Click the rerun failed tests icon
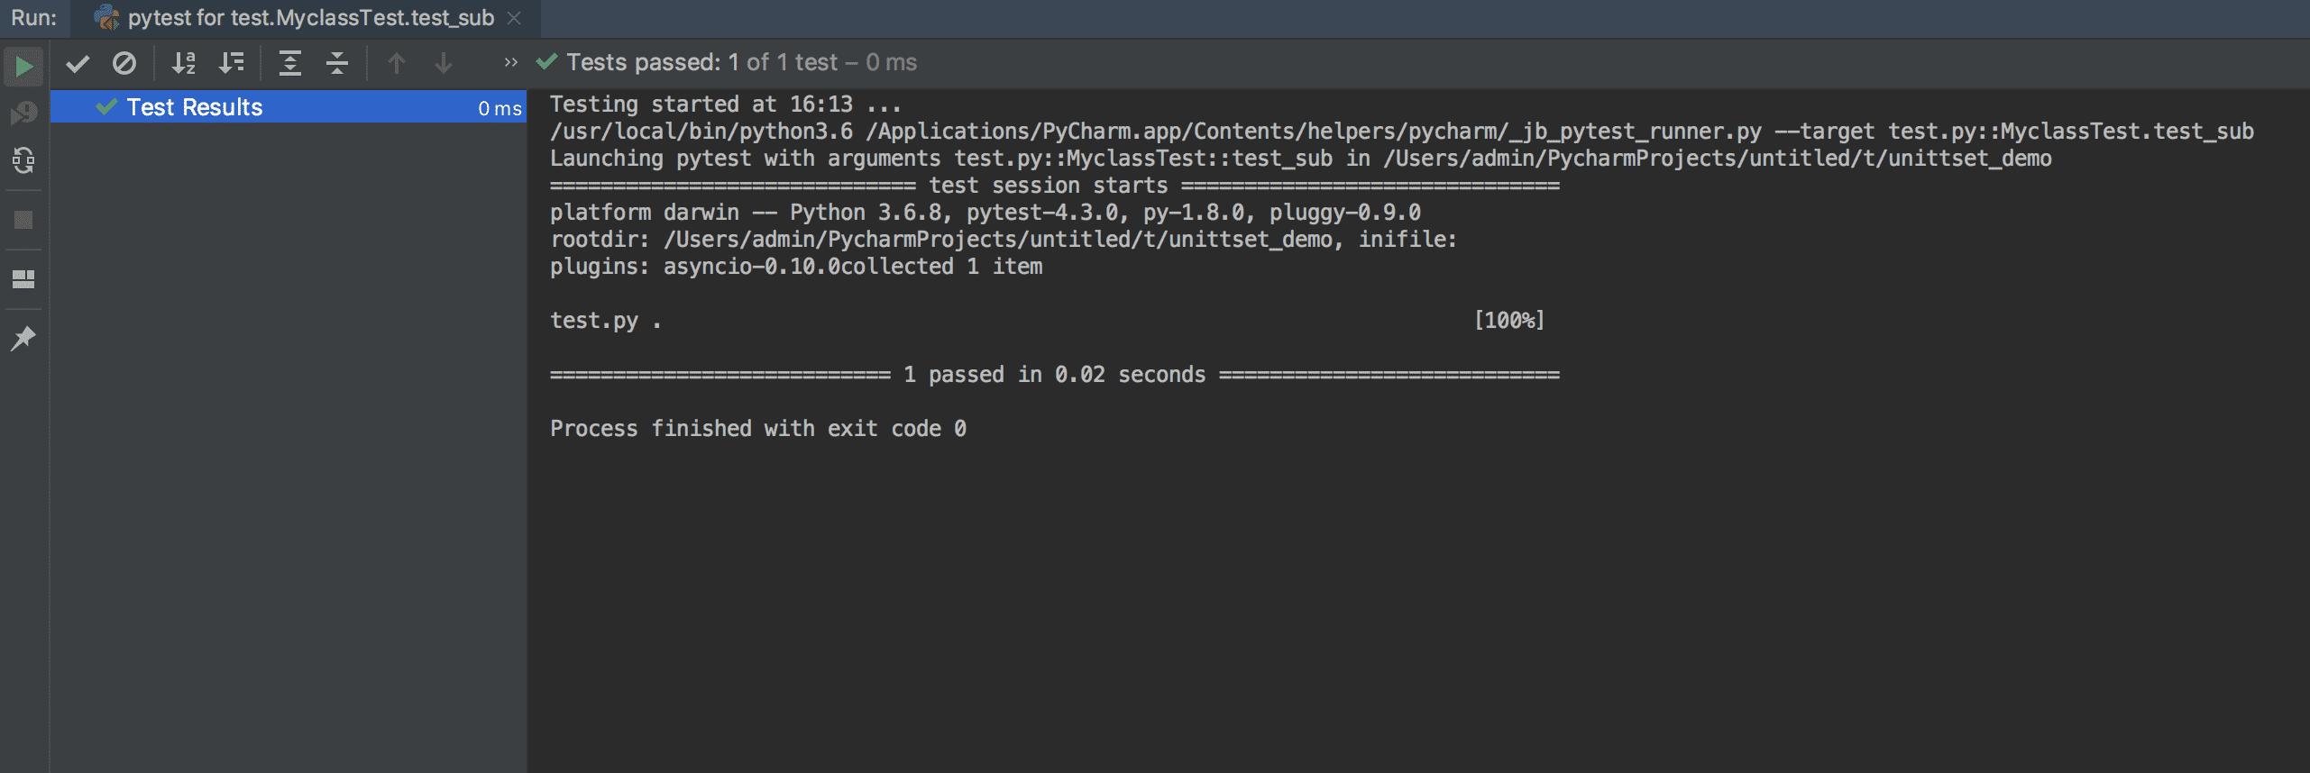Screen dimensions: 2310x773 click(x=23, y=113)
